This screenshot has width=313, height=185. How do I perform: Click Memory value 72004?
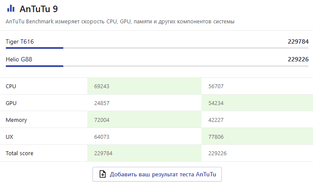pos(102,120)
